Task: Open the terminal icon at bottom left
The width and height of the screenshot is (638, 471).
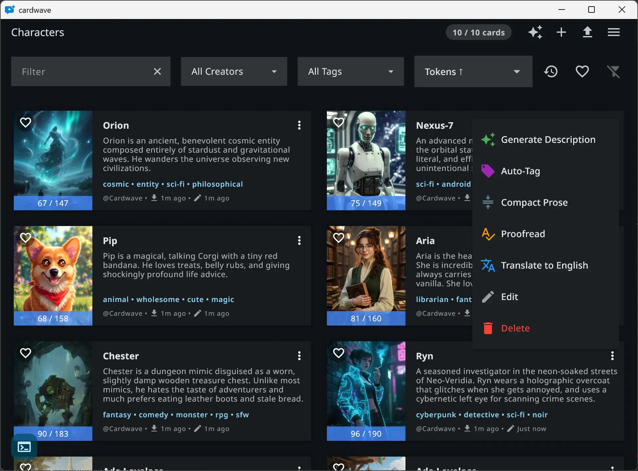Action: pos(24,446)
